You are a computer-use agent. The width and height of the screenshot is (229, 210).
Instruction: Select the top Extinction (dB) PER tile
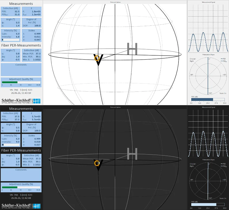pos(10,11)
